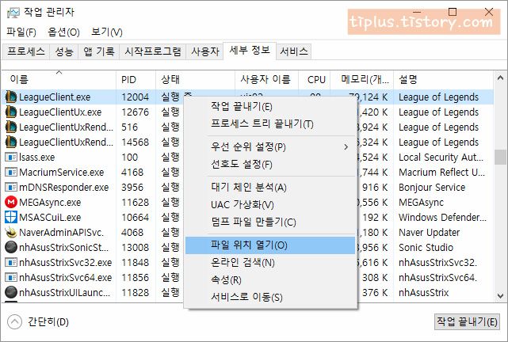This screenshot has width=508, height=342.
Task: Select PID cell 3956
Action: [x=132, y=188]
